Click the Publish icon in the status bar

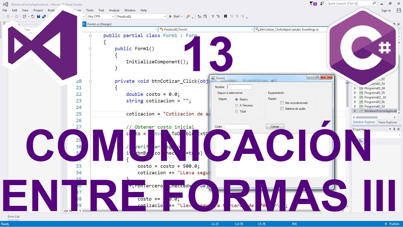click(386, 224)
